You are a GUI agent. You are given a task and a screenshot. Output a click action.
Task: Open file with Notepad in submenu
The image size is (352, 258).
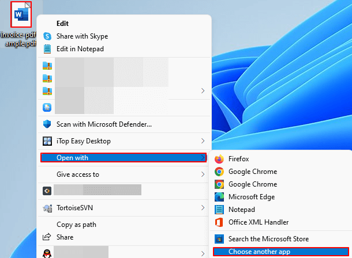point(281,210)
